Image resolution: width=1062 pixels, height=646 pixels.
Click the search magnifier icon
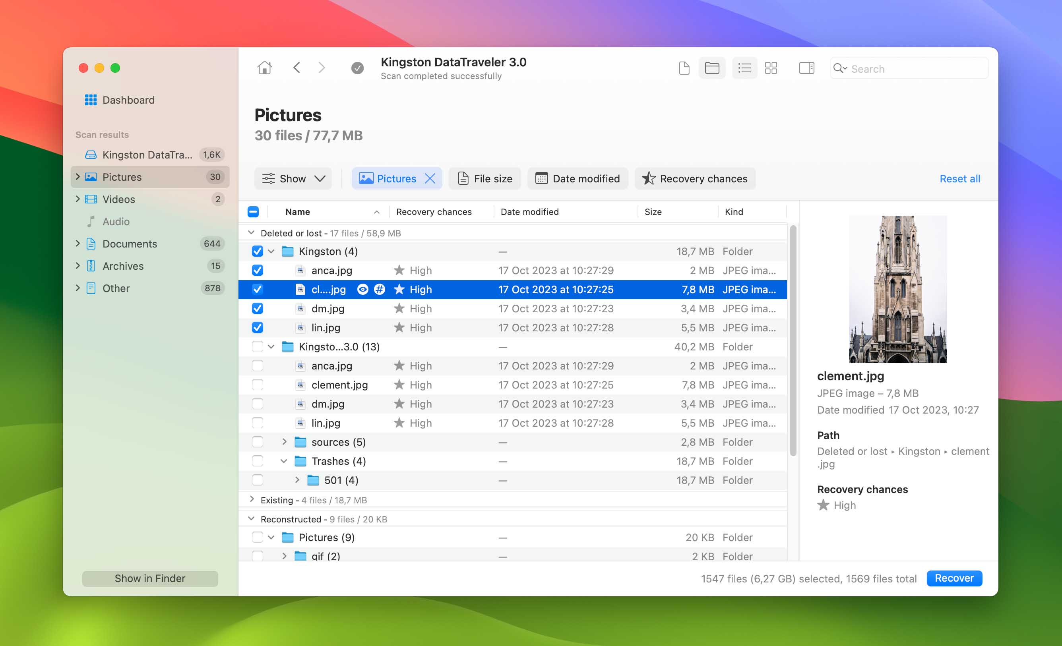click(839, 68)
